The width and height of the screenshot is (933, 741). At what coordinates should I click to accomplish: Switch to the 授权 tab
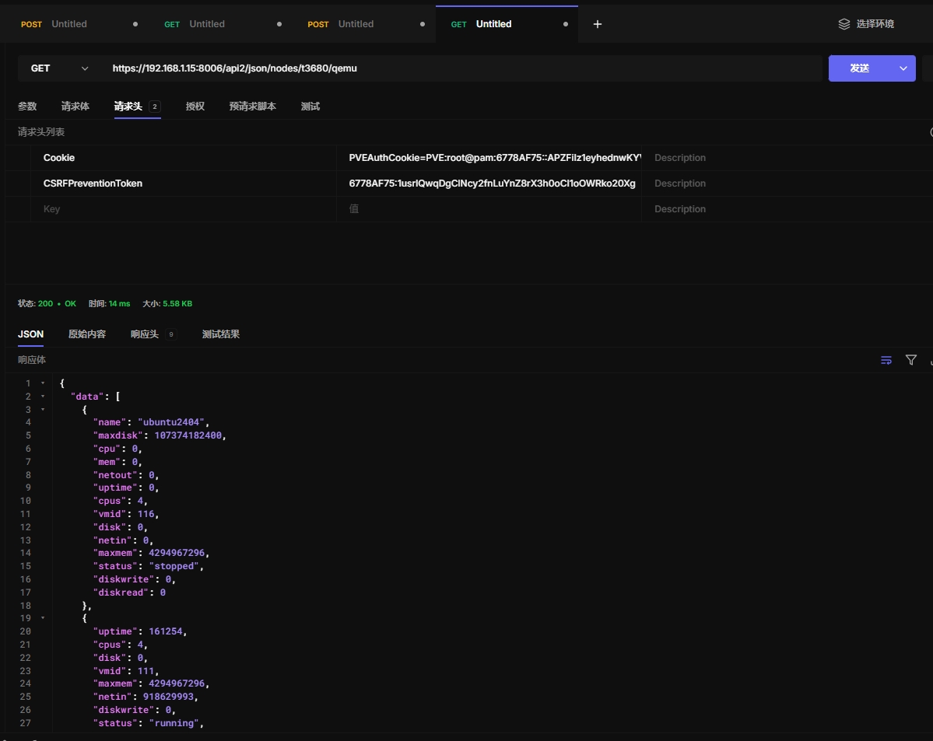(x=195, y=107)
